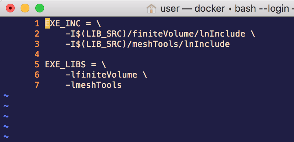Click the -lfiniteVolume library flag

click(101, 75)
